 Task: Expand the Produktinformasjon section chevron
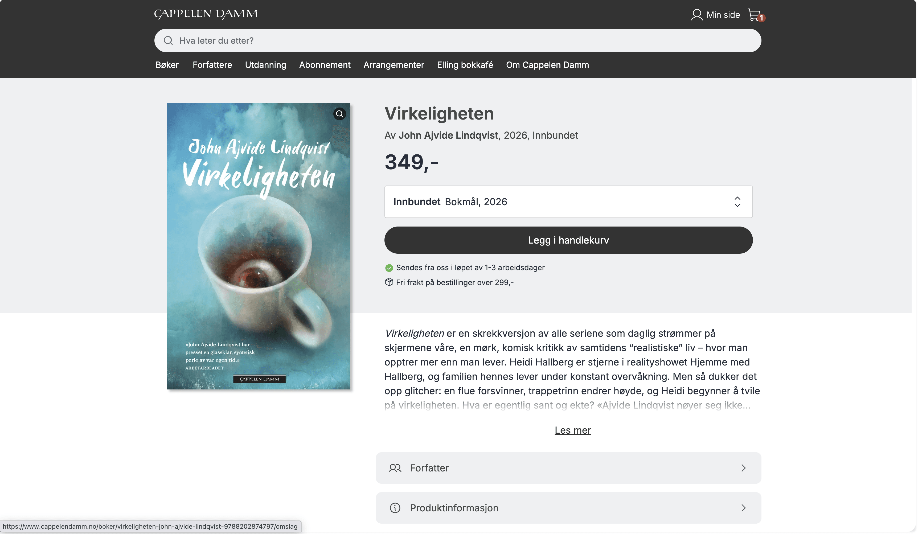(x=744, y=508)
